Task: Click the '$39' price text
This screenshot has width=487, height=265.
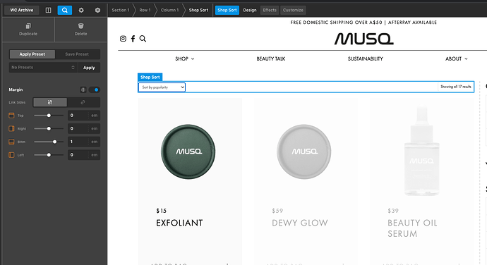Action: [393, 211]
